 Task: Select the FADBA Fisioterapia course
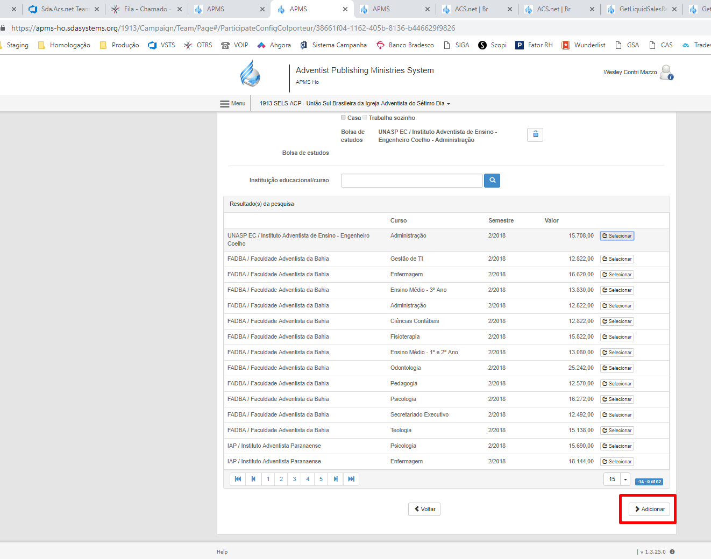617,337
